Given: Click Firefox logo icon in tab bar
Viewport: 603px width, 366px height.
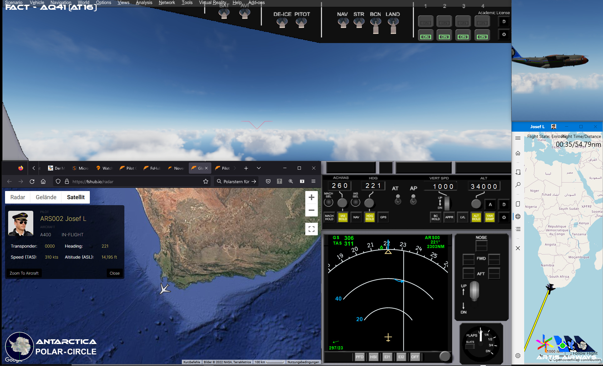Looking at the screenshot, I should (21, 168).
